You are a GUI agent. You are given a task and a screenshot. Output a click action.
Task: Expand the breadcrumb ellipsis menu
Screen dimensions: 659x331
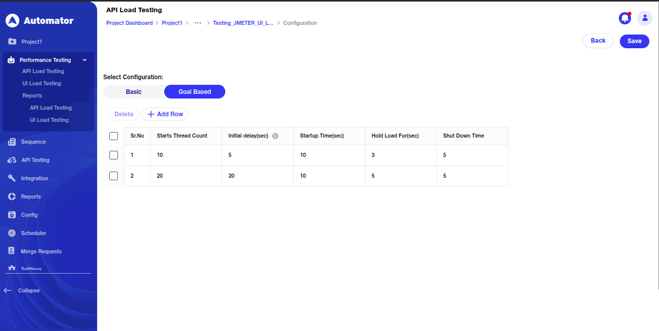198,23
